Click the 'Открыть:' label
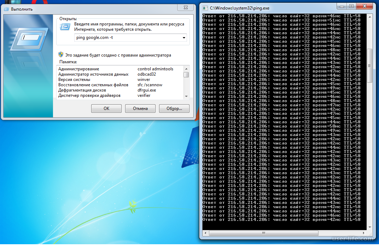379x246 pixels. pos(68,19)
